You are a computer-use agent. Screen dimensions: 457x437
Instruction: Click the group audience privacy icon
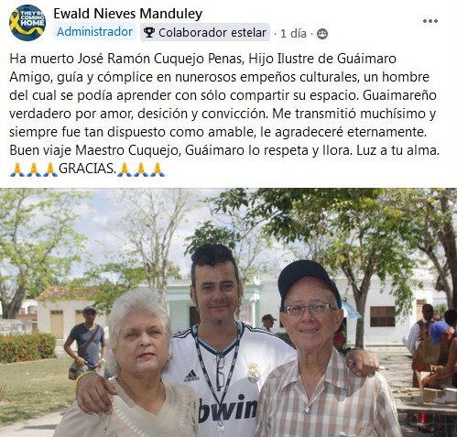pos(322,34)
